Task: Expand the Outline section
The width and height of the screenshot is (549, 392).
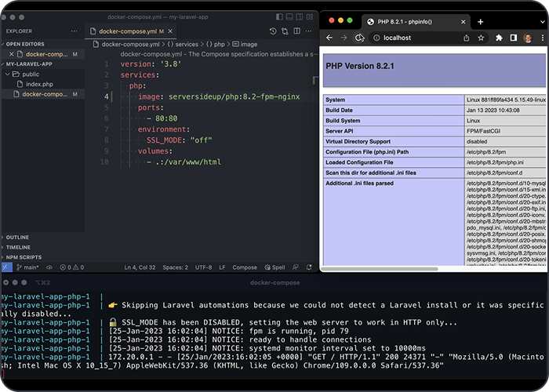Action: click(x=17, y=237)
